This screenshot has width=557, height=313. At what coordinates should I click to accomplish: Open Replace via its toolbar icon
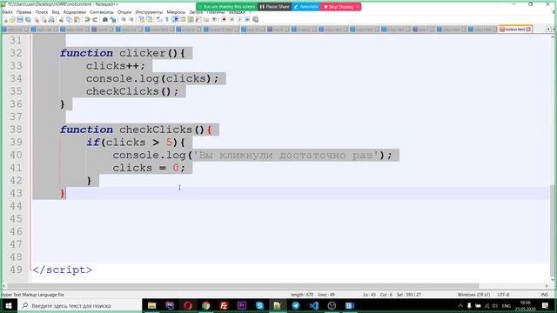113,19
